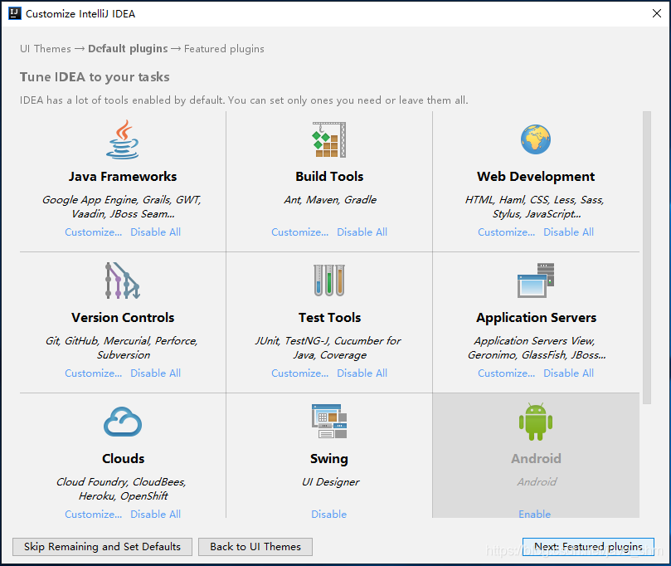Click the Web Development globe icon
The height and width of the screenshot is (566, 671).
tap(535, 139)
